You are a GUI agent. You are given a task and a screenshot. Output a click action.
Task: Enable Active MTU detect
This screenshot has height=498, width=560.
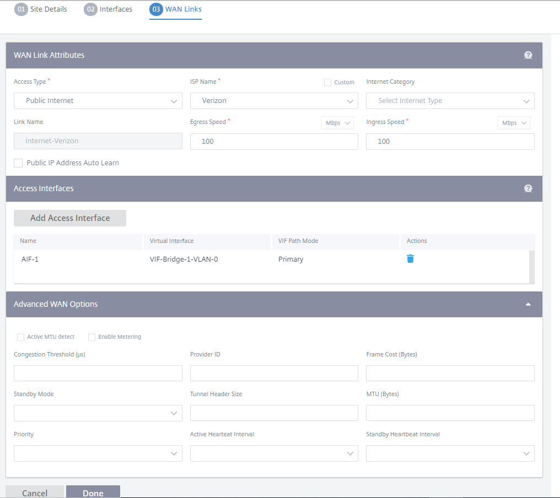(21, 337)
